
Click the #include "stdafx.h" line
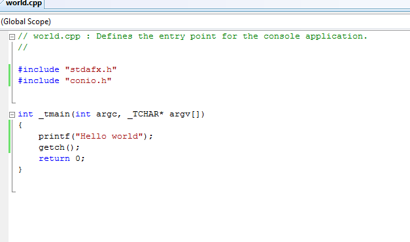click(67, 69)
